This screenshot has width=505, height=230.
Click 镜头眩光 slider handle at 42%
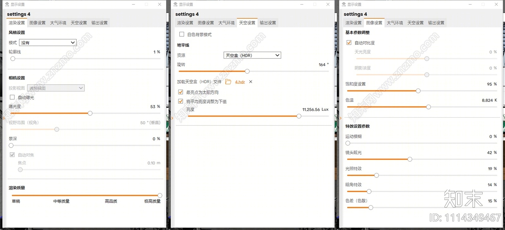(410, 159)
